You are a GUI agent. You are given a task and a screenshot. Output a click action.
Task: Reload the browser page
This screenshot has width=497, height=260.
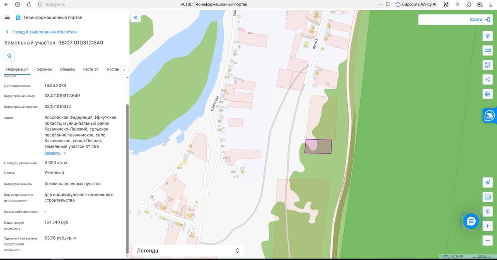pyautogui.click(x=29, y=4)
